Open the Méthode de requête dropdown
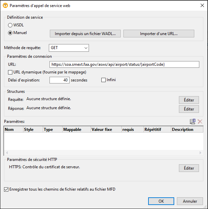 69,48
